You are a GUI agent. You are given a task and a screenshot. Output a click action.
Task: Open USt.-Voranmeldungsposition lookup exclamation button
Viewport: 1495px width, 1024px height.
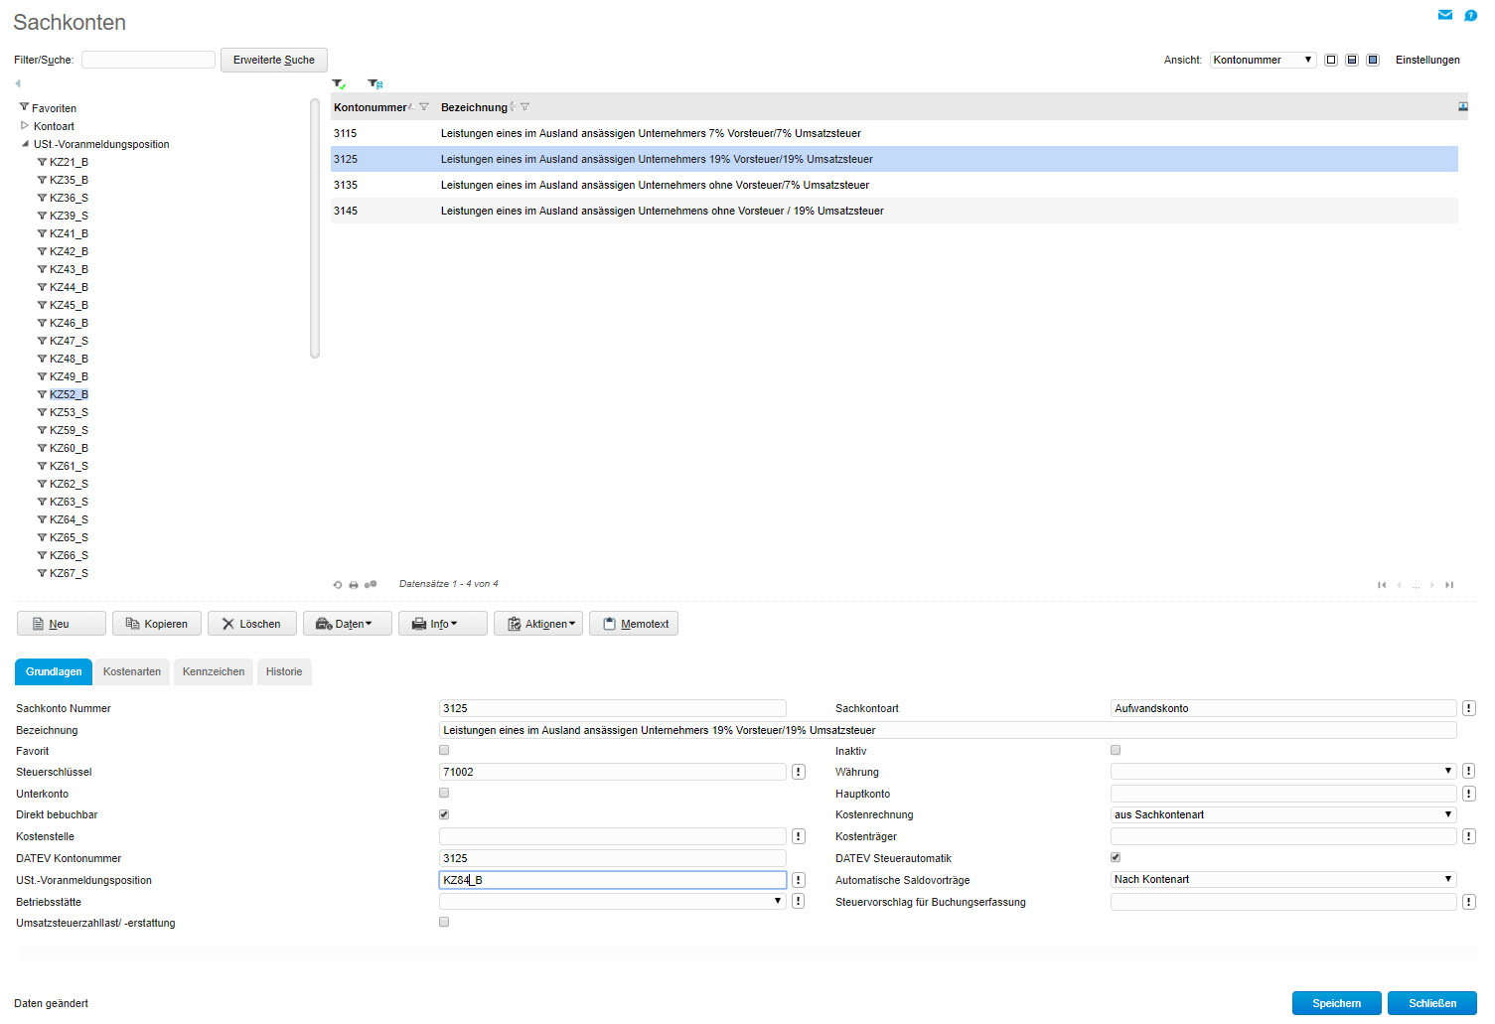click(798, 880)
